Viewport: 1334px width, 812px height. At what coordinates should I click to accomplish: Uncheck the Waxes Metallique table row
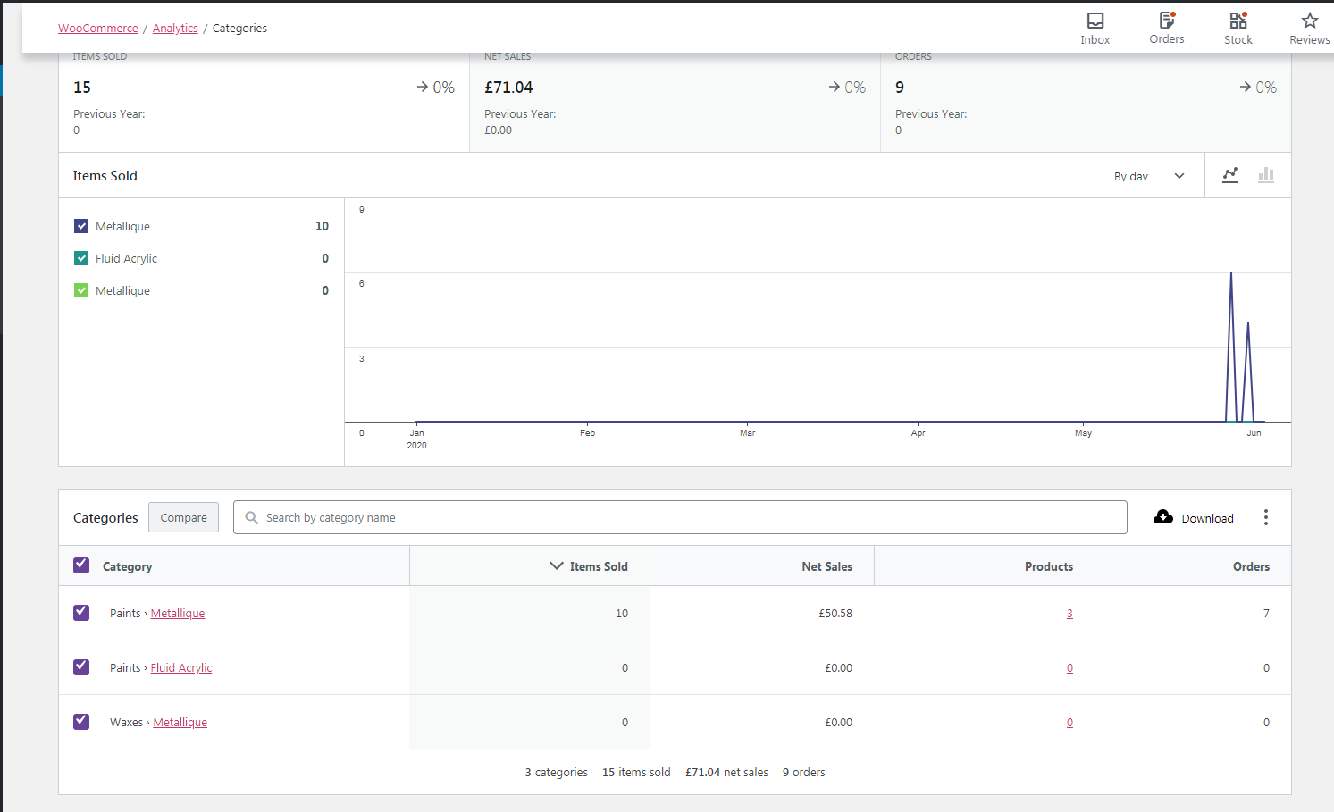pos(81,721)
